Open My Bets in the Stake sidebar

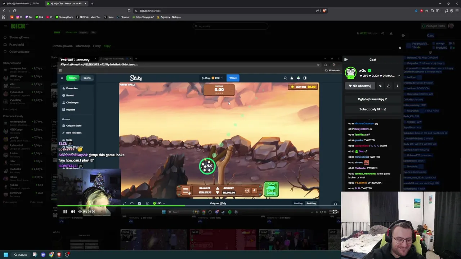pos(68,110)
